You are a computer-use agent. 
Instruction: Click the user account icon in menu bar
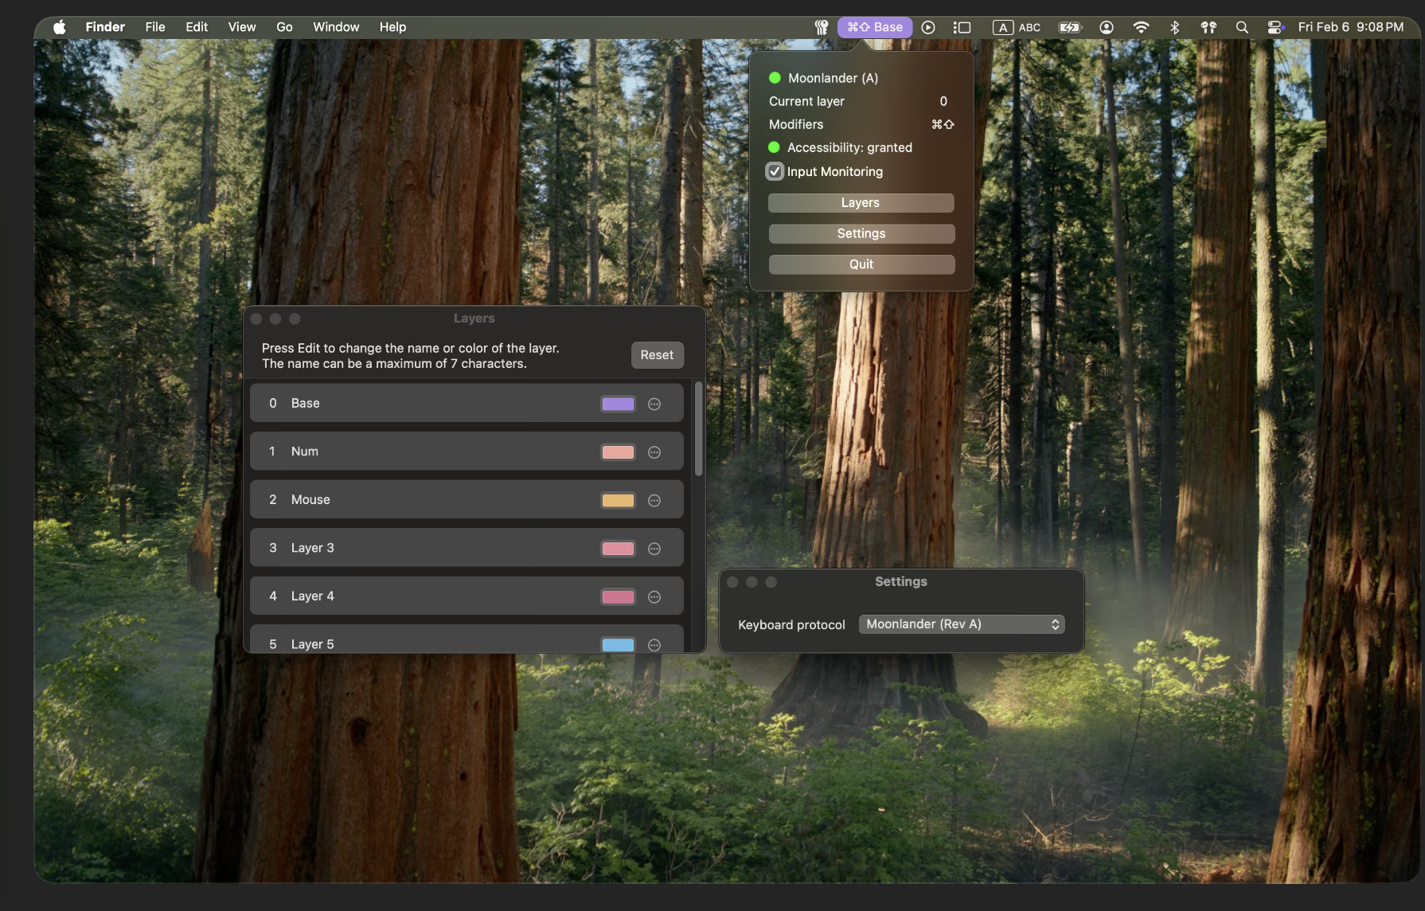pos(1107,27)
